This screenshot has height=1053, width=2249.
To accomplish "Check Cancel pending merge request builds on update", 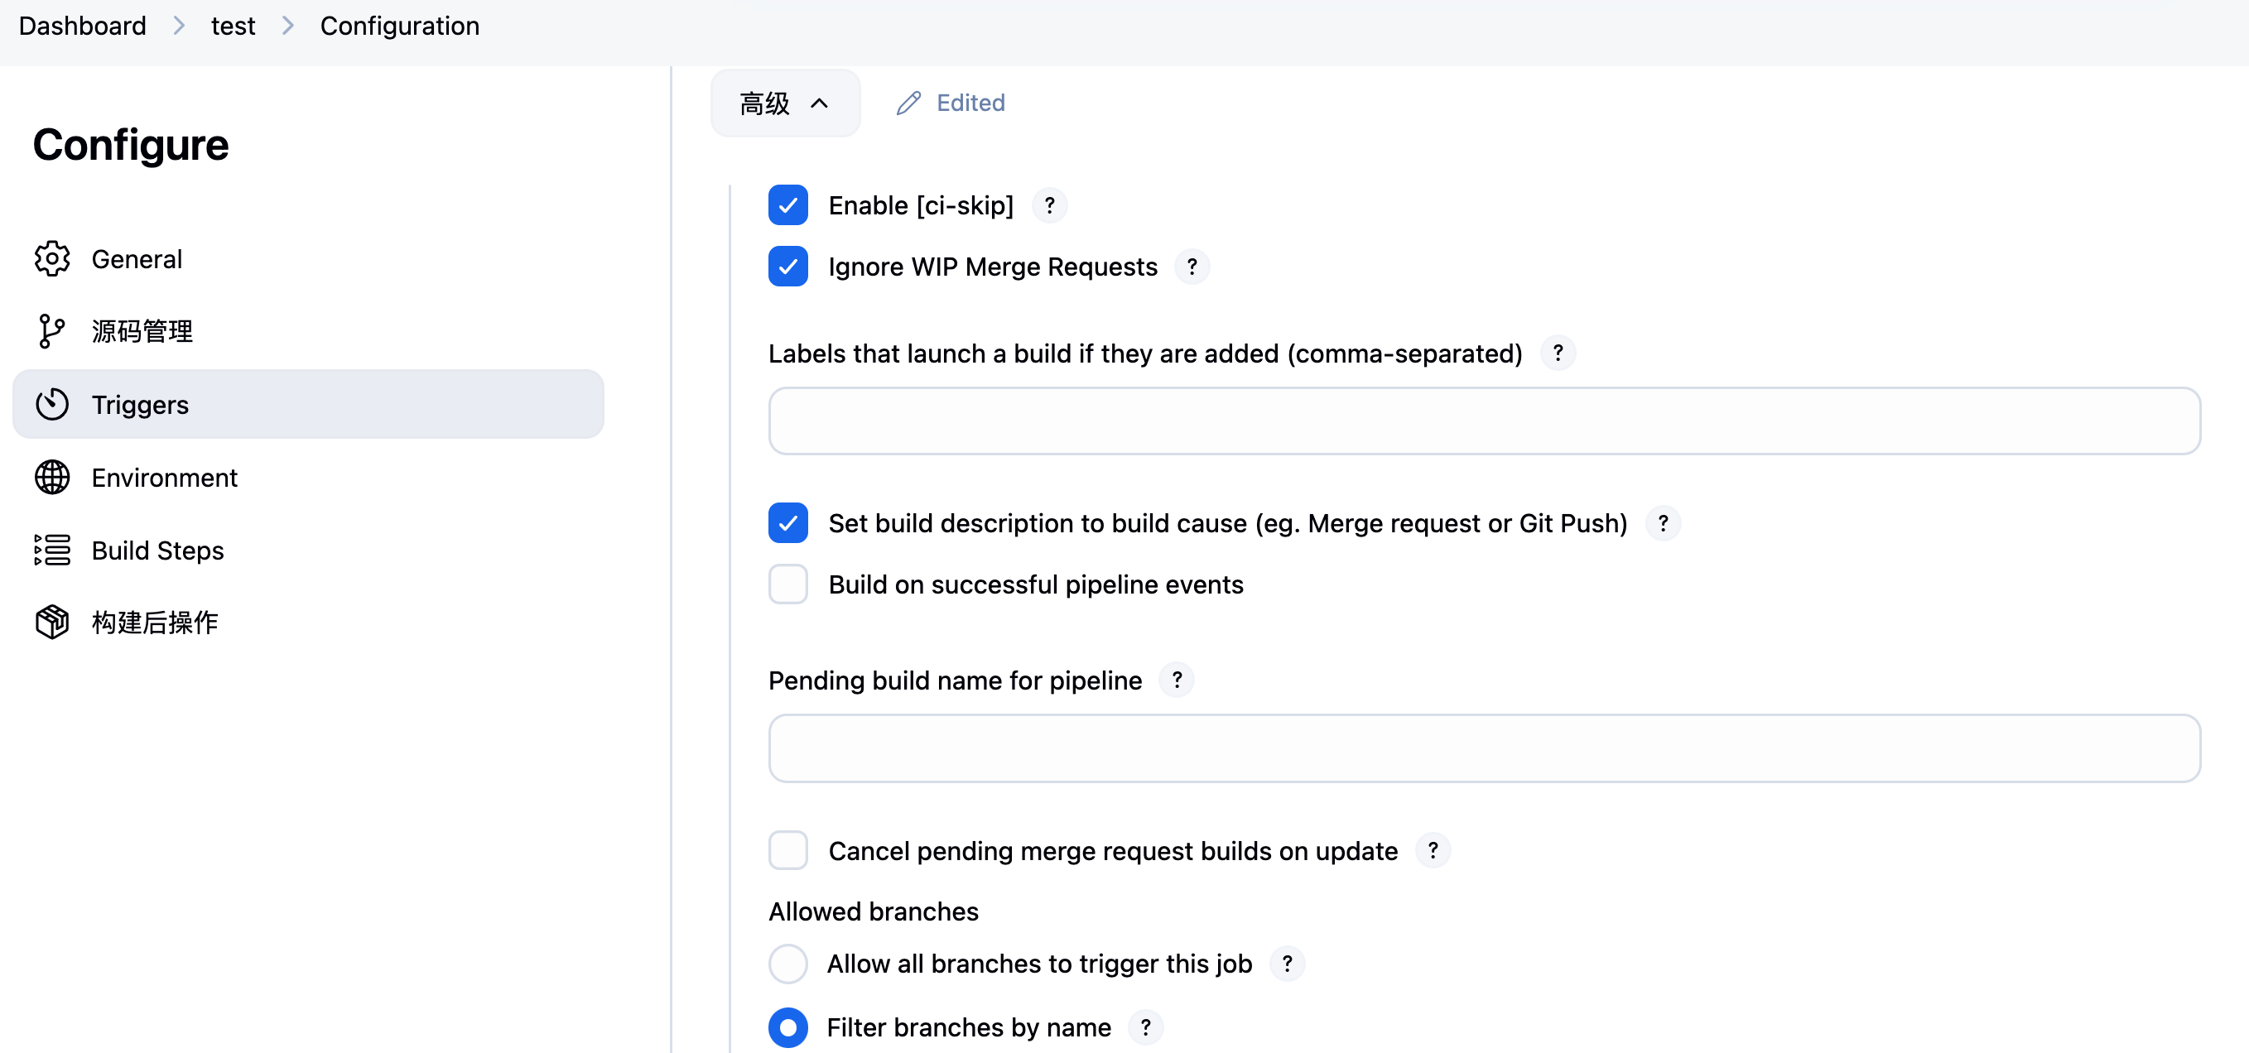I will pos(788,850).
